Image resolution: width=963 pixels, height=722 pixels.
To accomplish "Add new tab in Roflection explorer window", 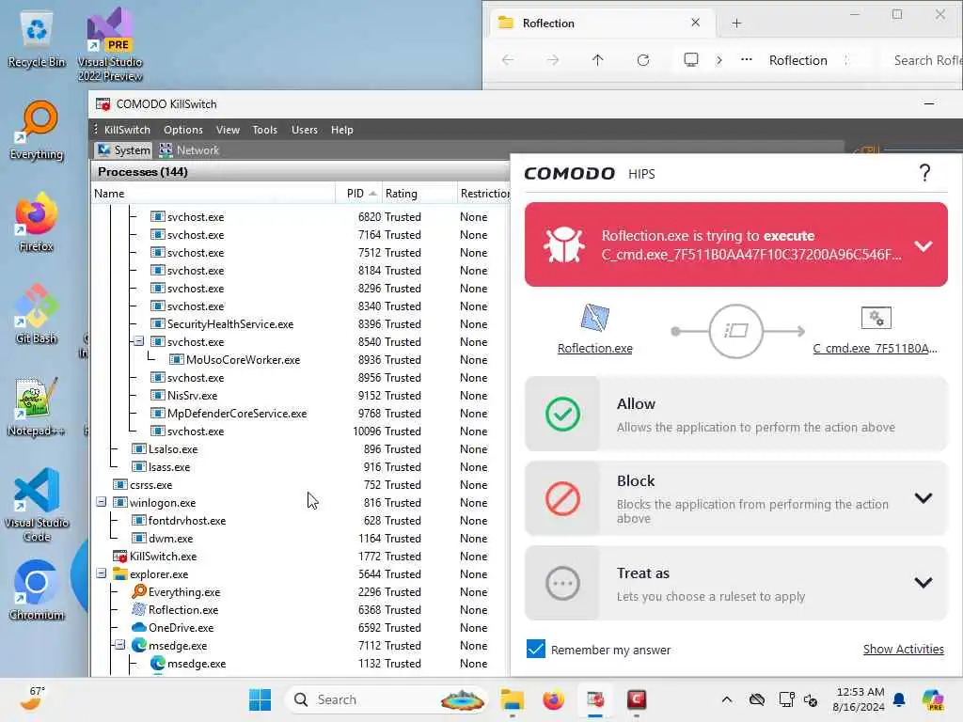I will pyautogui.click(x=736, y=24).
